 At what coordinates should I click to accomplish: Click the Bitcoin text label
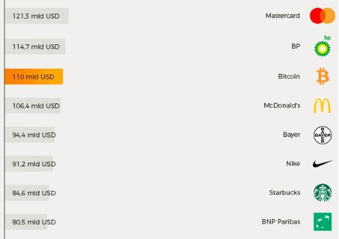click(289, 76)
